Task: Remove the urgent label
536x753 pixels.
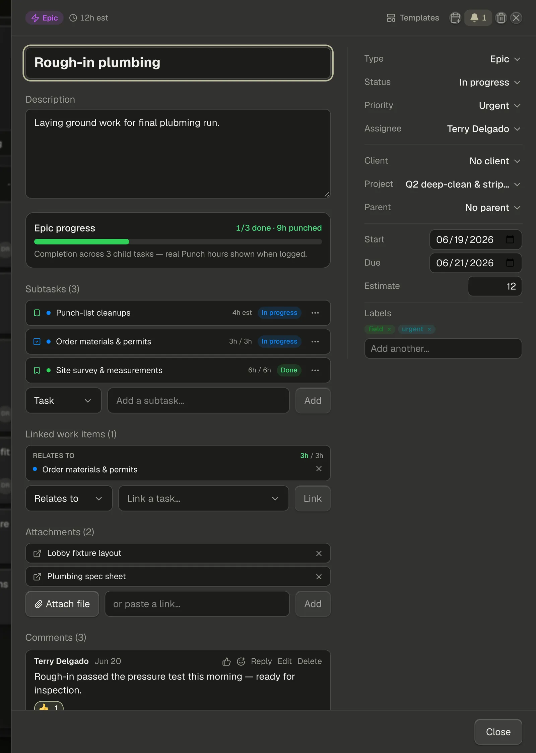Action: [429, 329]
